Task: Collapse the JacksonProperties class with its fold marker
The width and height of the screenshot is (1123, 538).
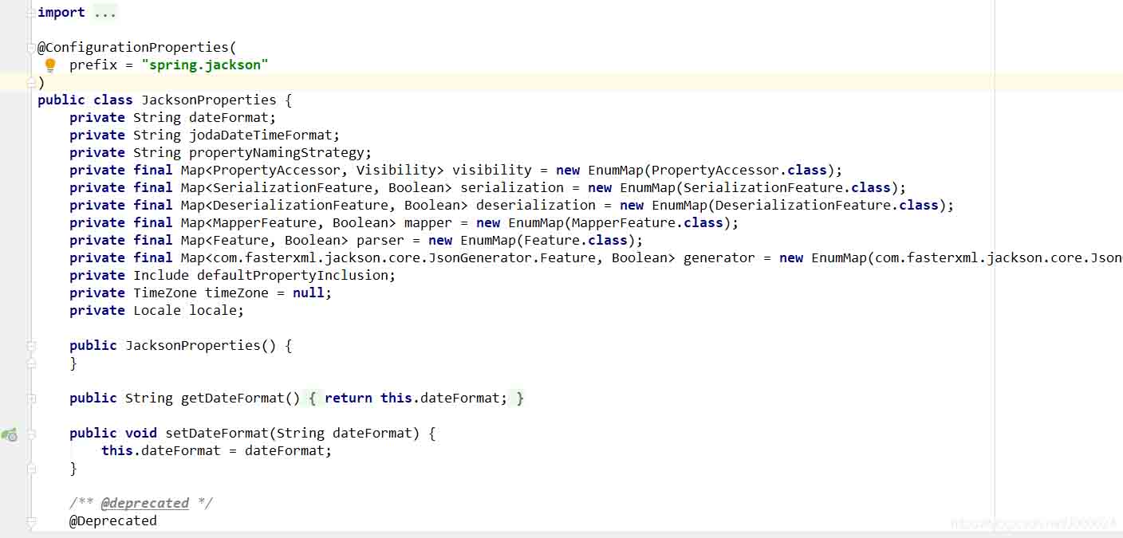Action: 30,100
